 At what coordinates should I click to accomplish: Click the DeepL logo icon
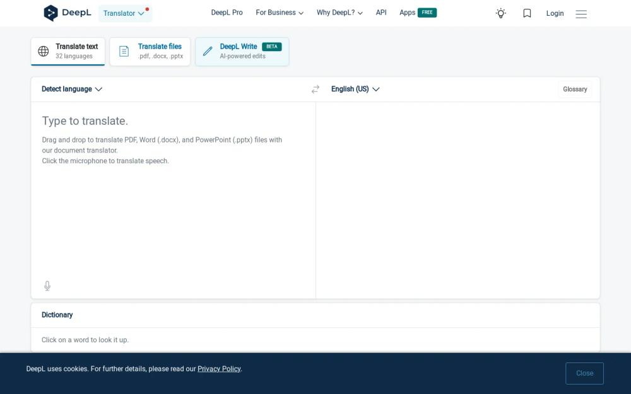pos(50,13)
